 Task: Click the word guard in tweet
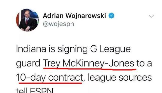[x=28, y=63]
